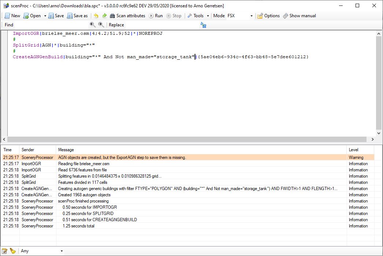383x256 pixels.
Task: Click the Undo arrow icon
Action: pyautogui.click(x=96, y=16)
